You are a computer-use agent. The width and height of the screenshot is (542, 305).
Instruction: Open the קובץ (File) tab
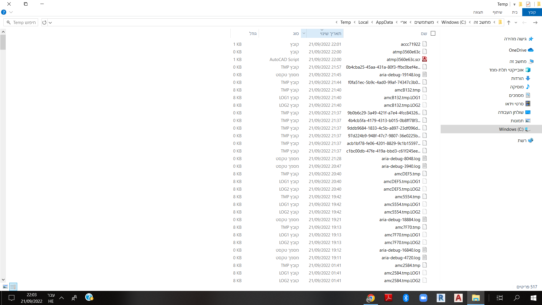532,12
